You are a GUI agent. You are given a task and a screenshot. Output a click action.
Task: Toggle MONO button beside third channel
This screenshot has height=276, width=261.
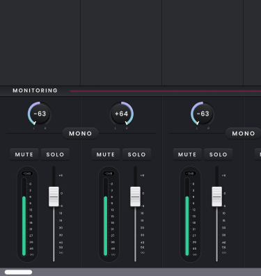pos(244,133)
